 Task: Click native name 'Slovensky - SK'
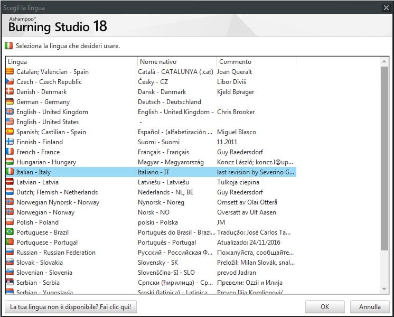tap(158, 263)
